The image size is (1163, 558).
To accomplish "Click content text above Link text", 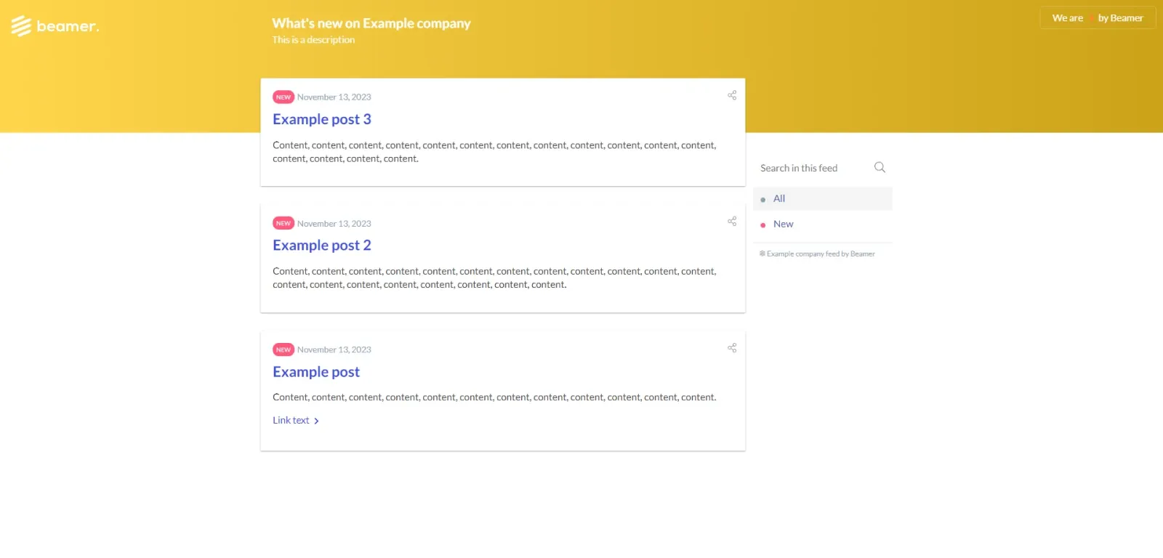I will coord(494,397).
